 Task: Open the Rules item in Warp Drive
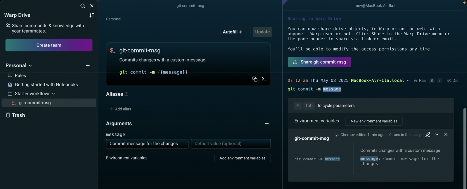point(20,76)
